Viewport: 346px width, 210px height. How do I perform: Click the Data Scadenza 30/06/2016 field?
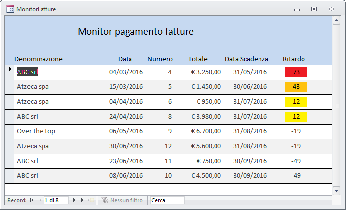pos(250,86)
